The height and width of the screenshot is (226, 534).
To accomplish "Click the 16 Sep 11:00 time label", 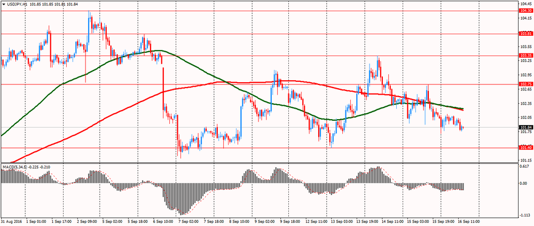I will (468, 221).
